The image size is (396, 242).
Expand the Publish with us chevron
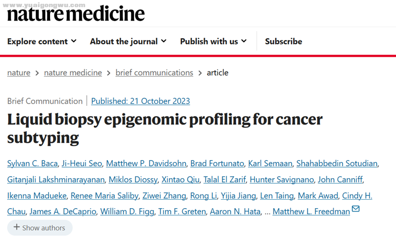(x=244, y=41)
